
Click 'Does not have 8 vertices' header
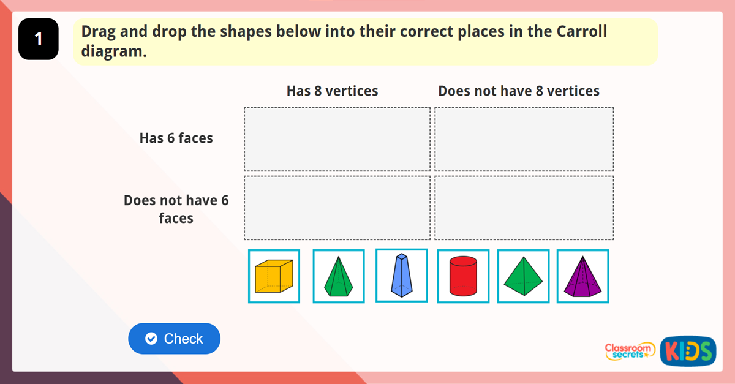[x=519, y=91]
